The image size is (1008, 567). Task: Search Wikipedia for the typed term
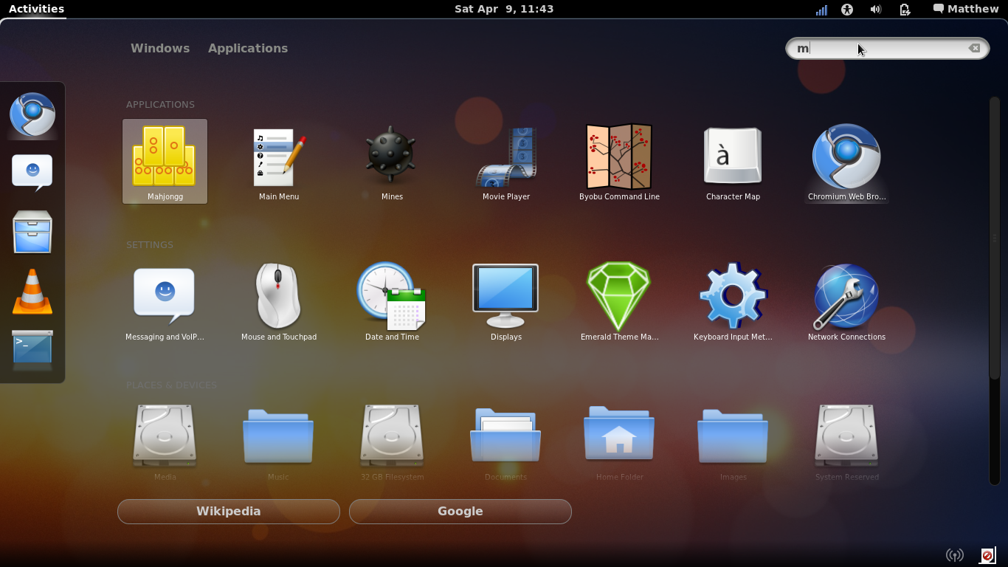coord(229,511)
